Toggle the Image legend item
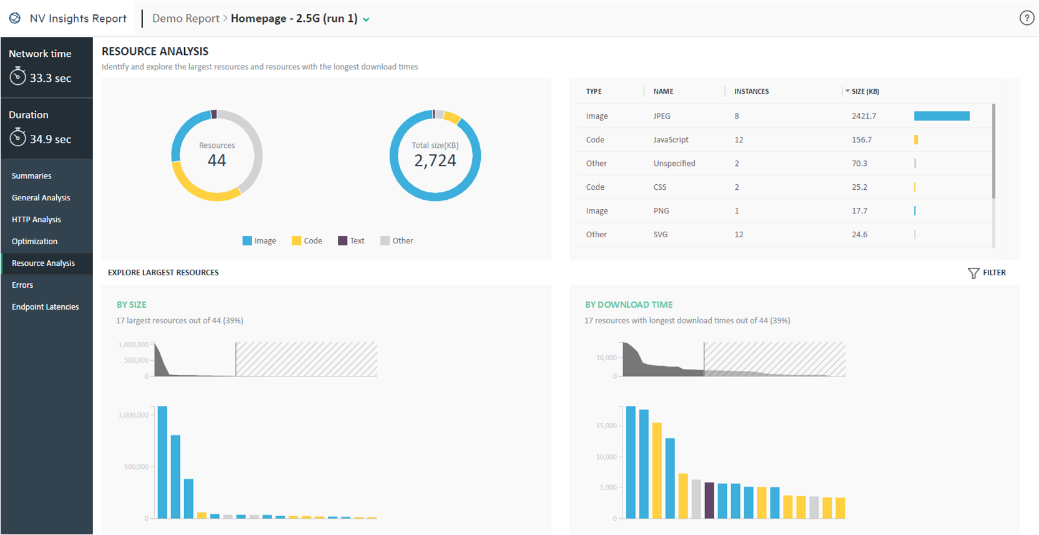This screenshot has width=1039, height=535. 259,241
